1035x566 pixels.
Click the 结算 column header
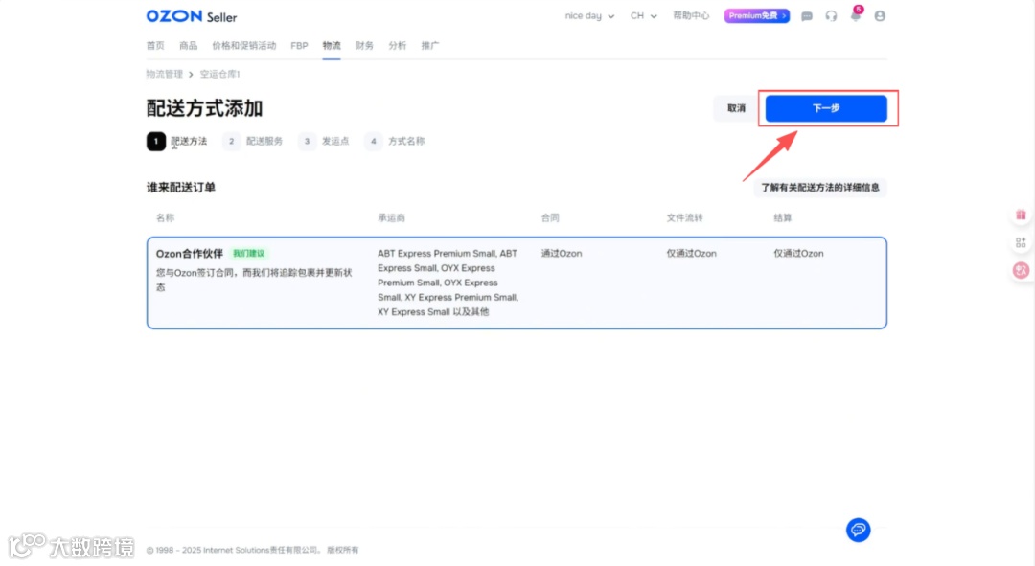tap(783, 217)
